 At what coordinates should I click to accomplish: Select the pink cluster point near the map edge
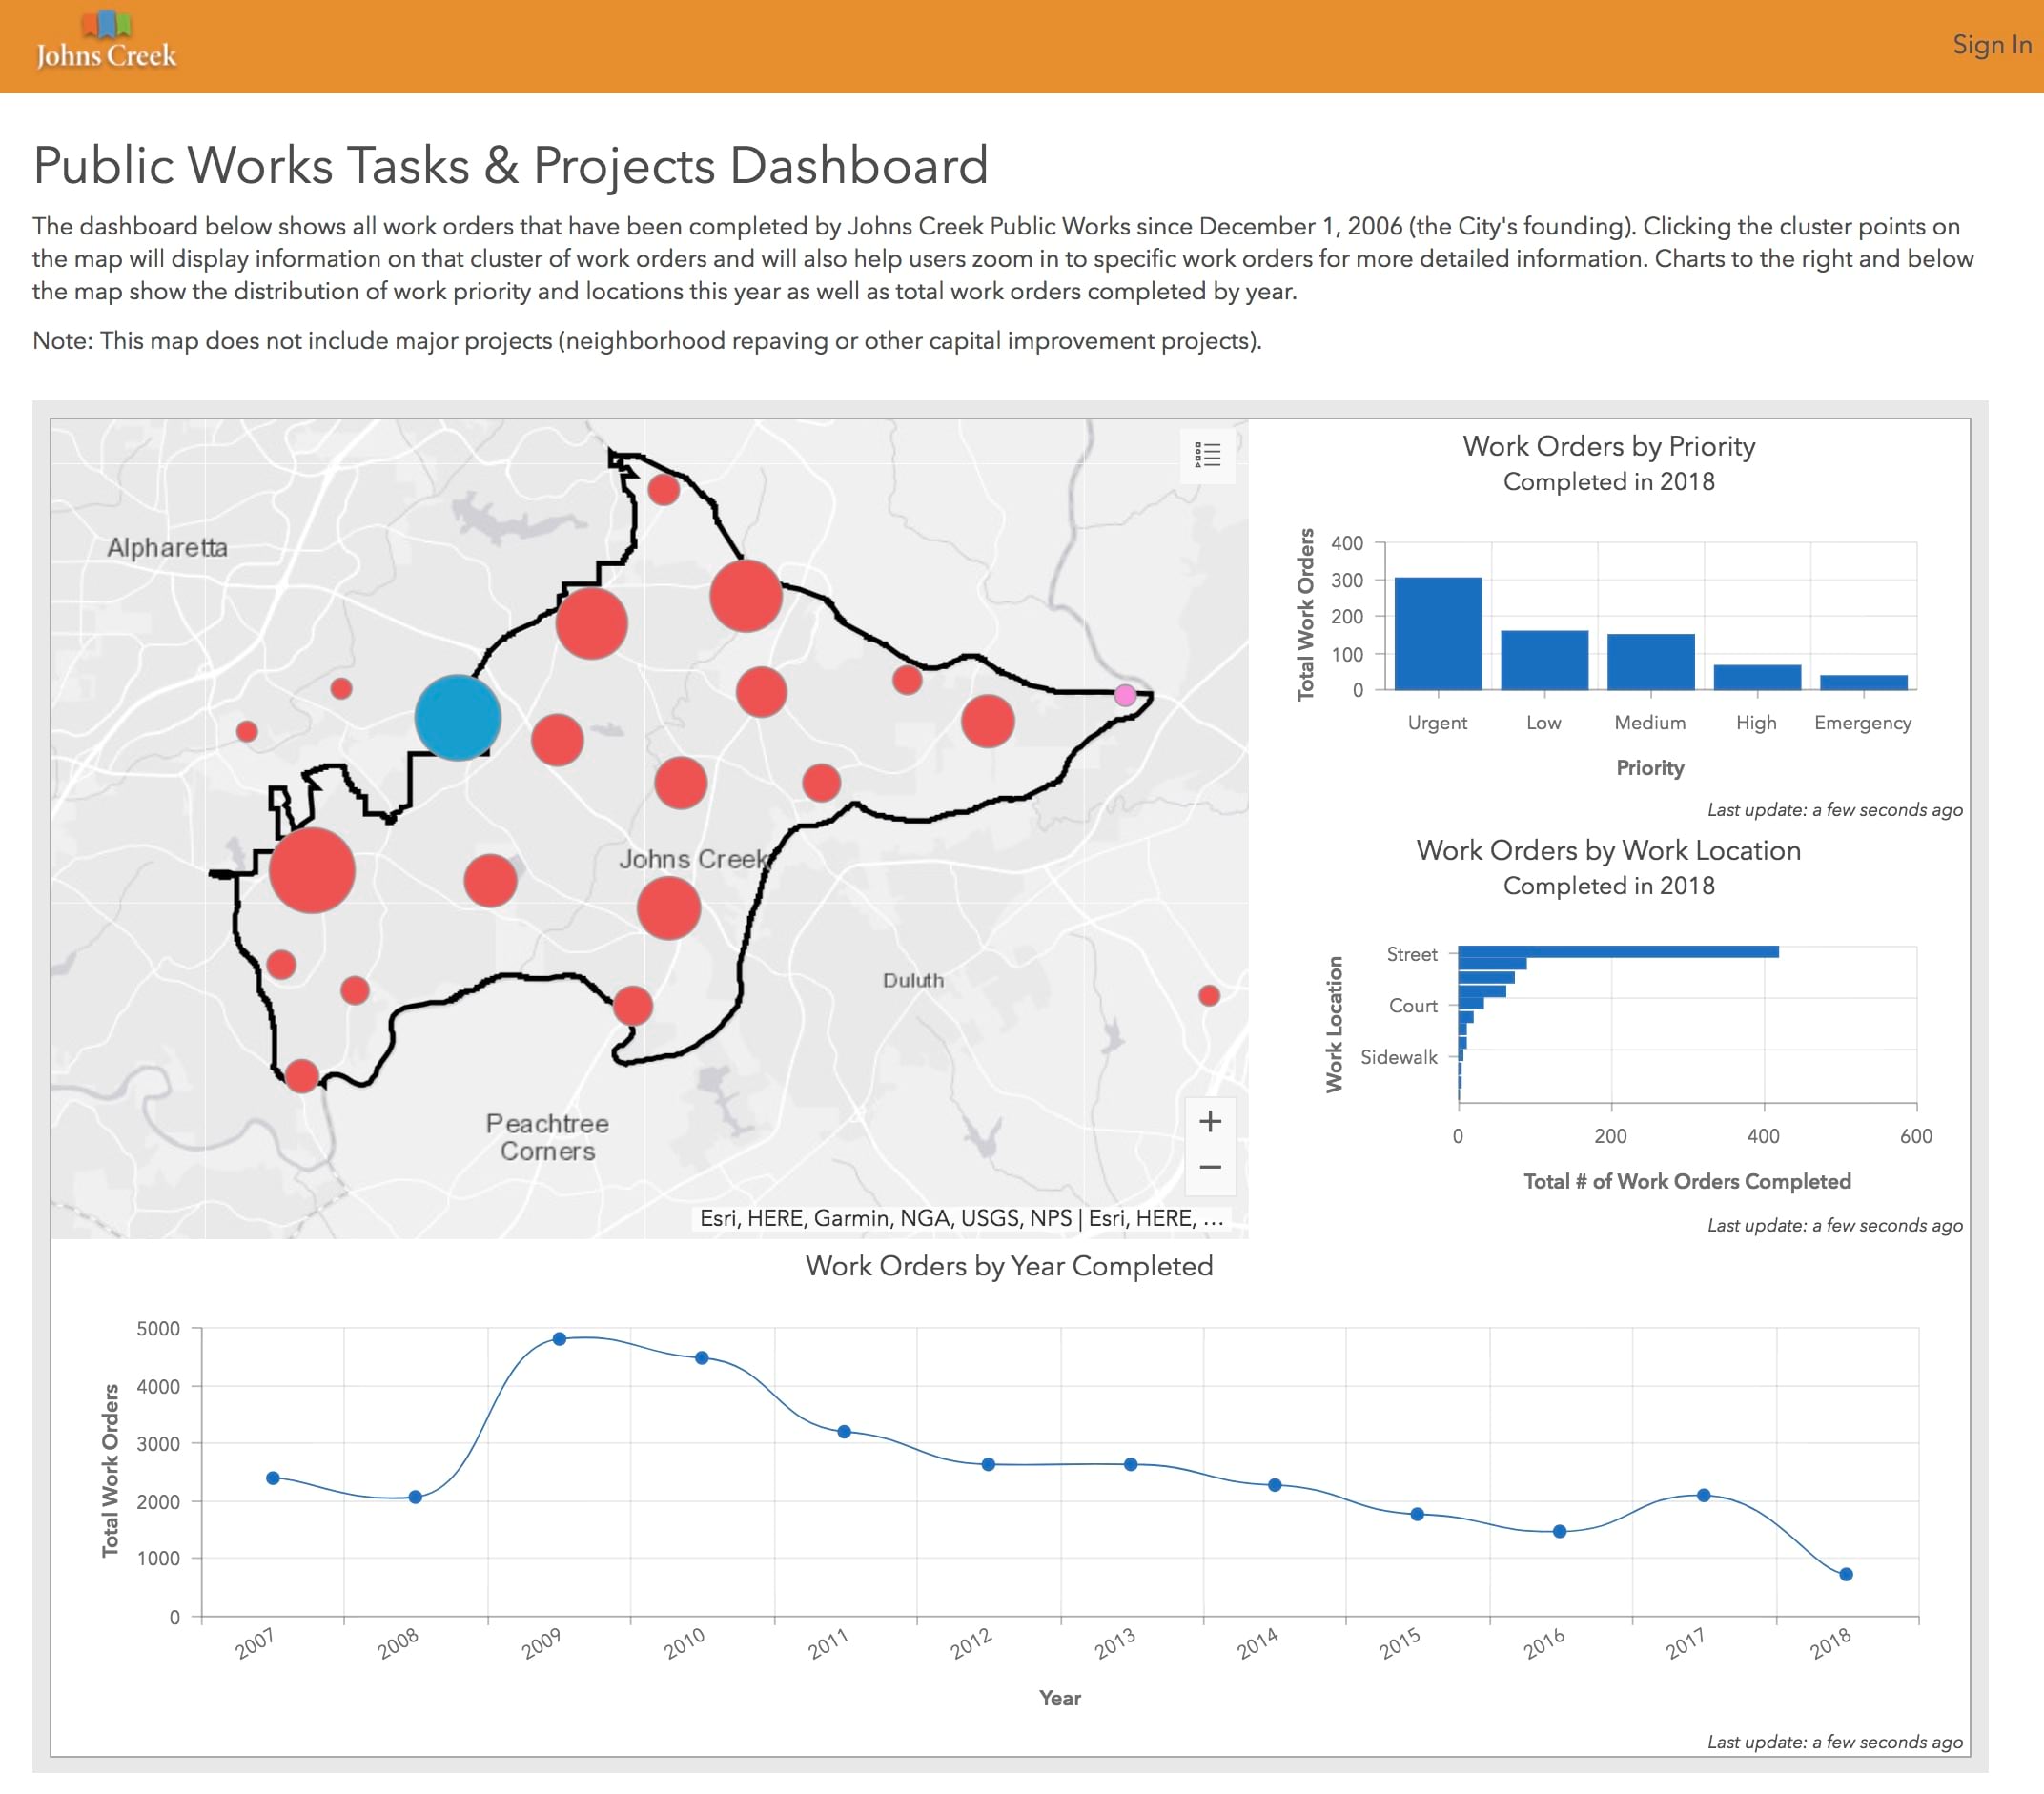[x=1126, y=694]
